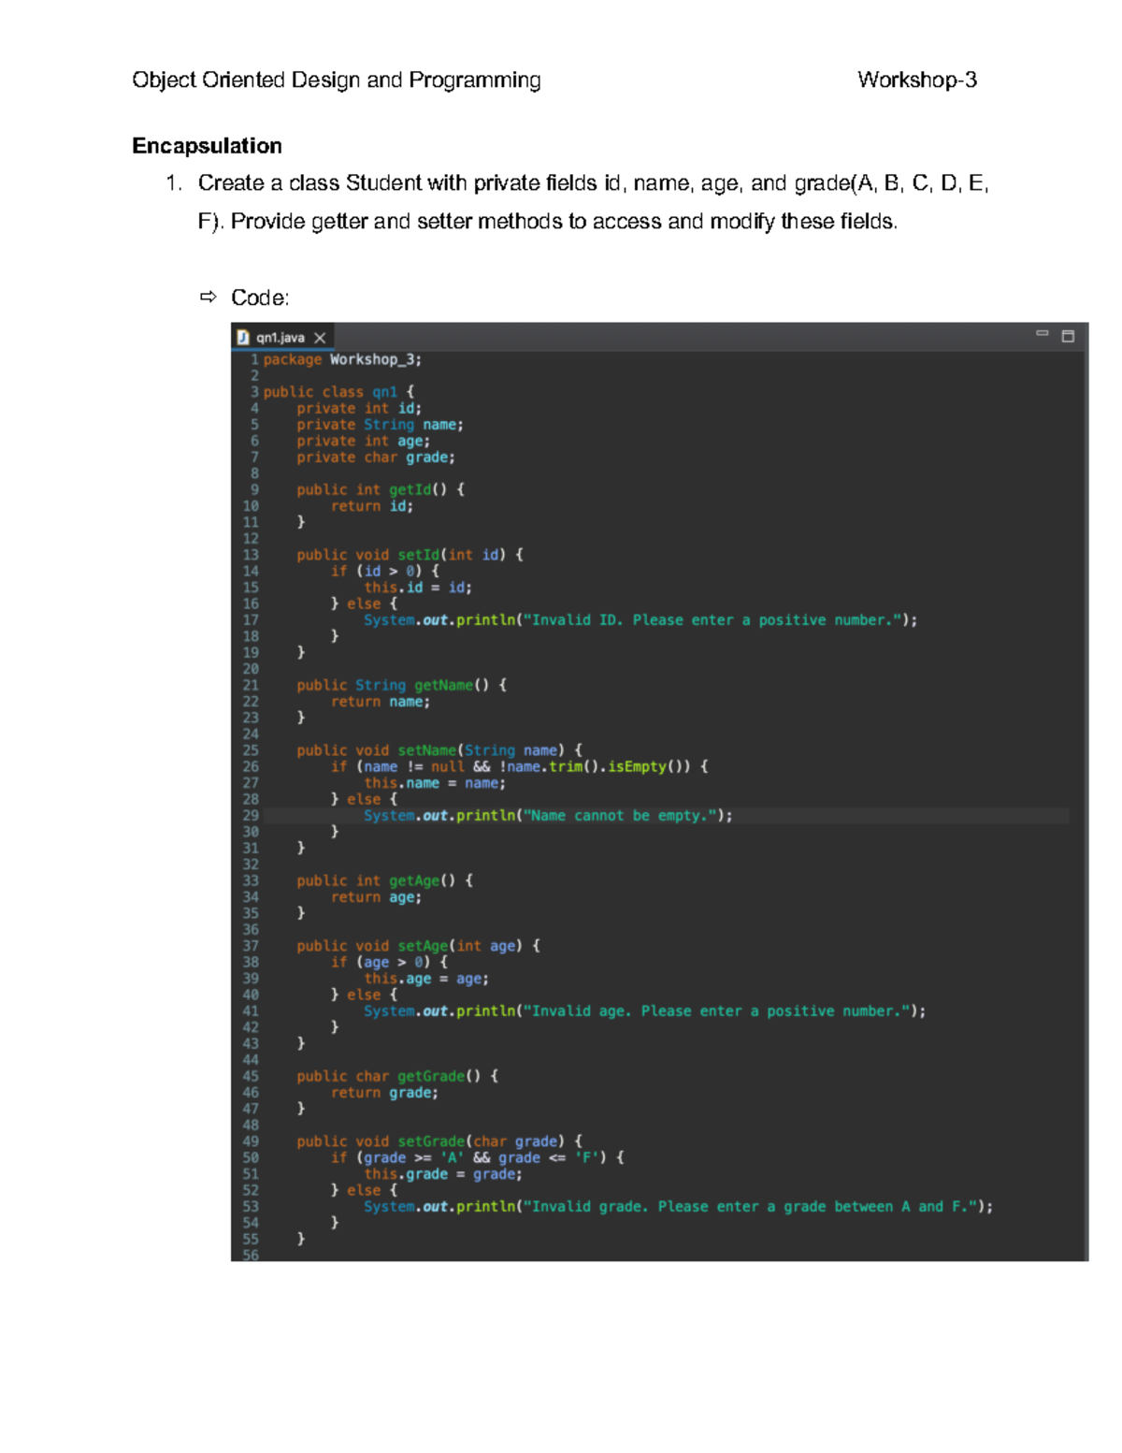Click line number 29 in the gutter
1122x1453 pixels.
click(252, 815)
